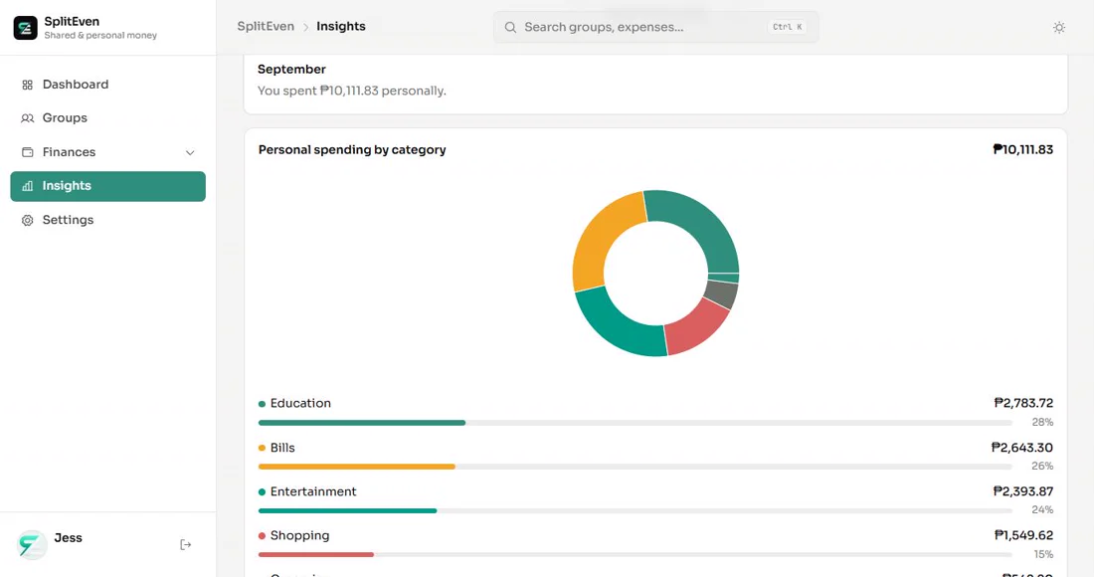Click the Shopping category label

tap(300, 536)
